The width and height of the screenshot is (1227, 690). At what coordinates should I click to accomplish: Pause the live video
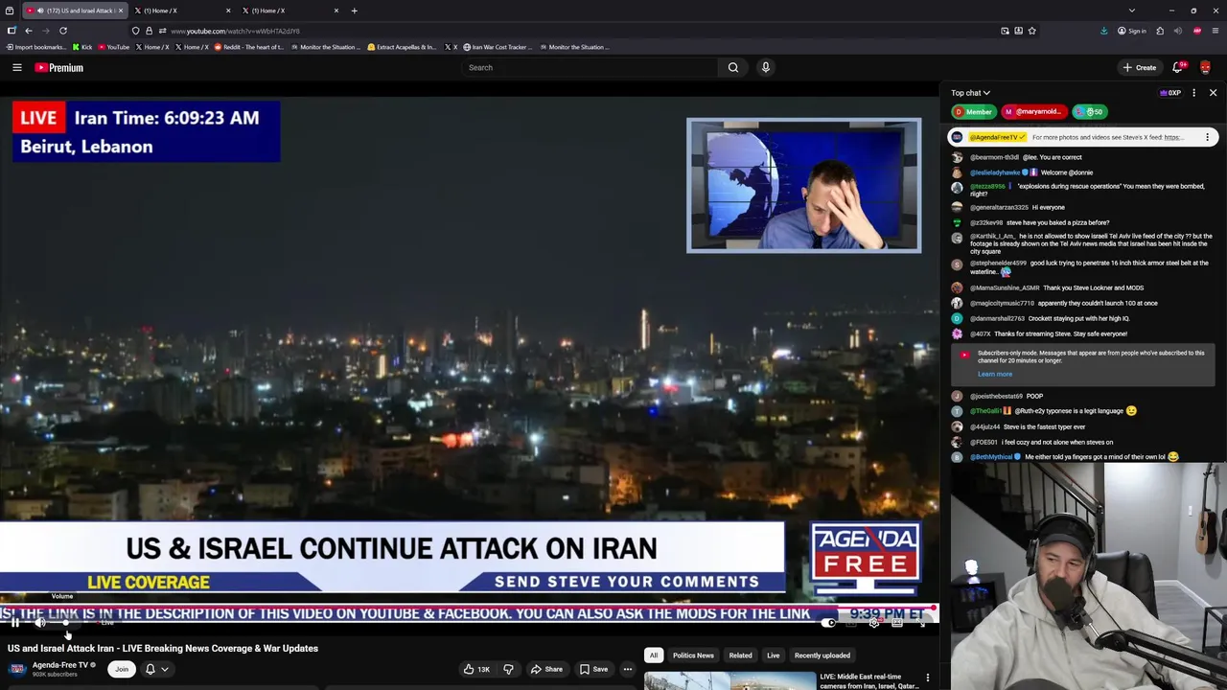click(x=15, y=623)
